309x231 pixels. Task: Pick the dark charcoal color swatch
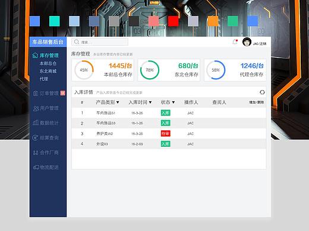coord(134,21)
